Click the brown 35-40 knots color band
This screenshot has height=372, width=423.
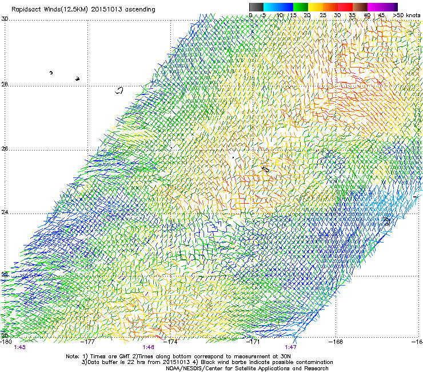click(360, 7)
